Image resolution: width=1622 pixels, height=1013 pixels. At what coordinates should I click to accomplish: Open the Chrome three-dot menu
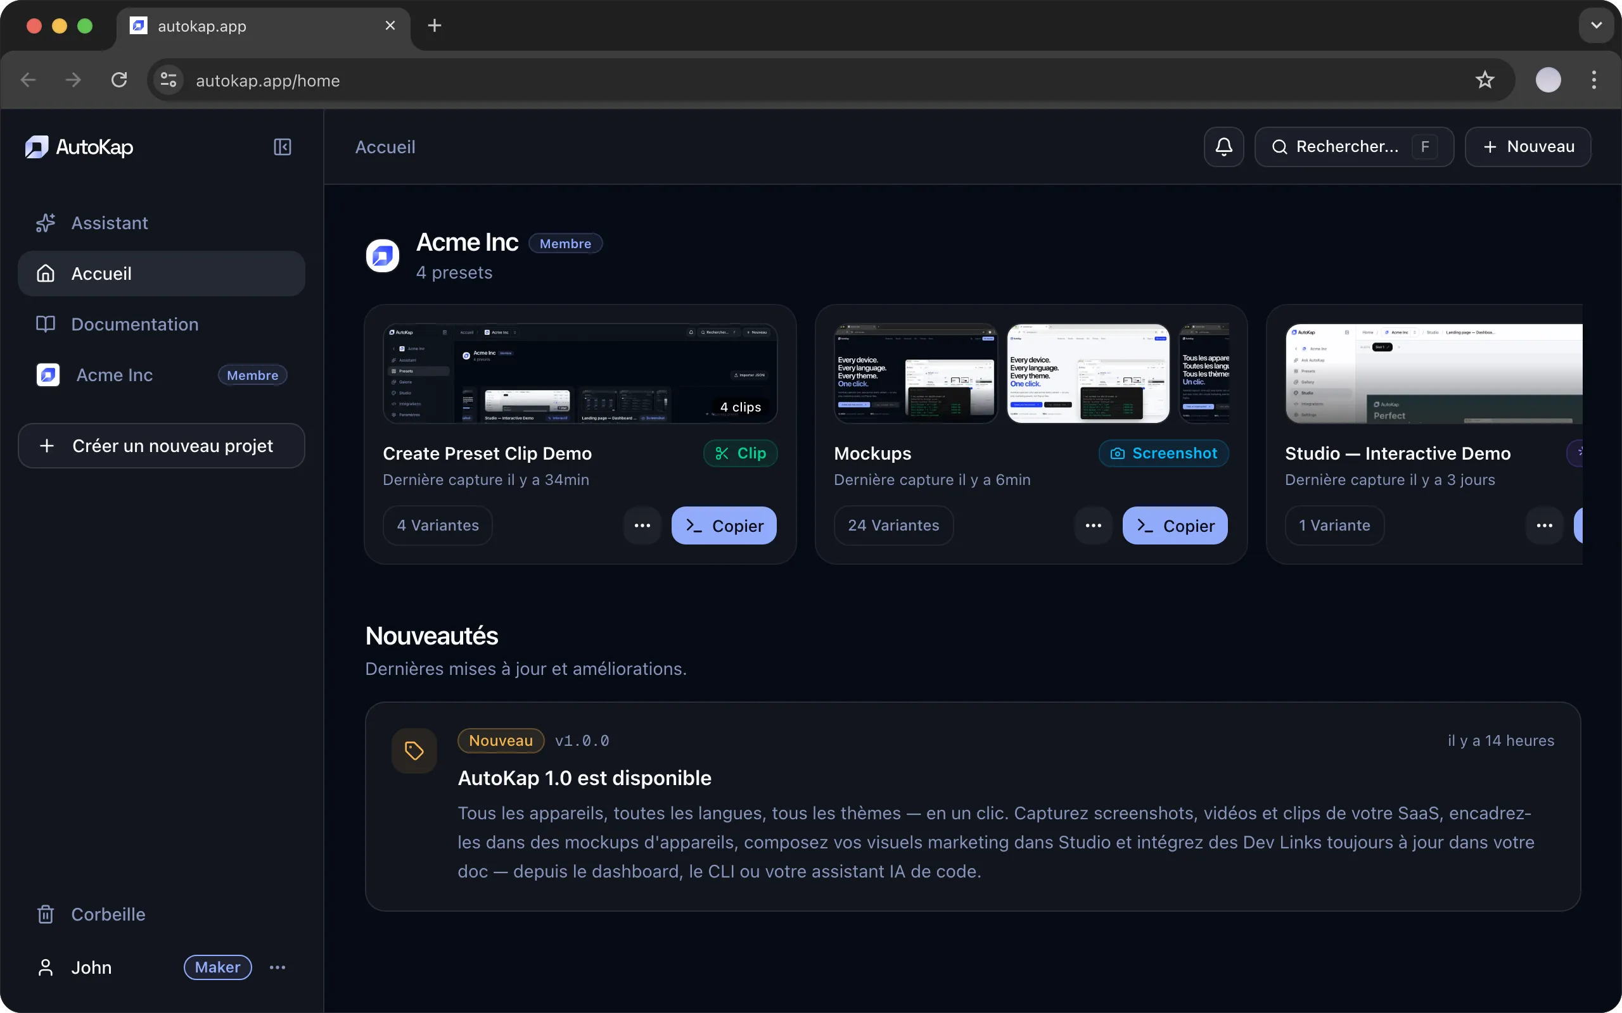point(1594,80)
